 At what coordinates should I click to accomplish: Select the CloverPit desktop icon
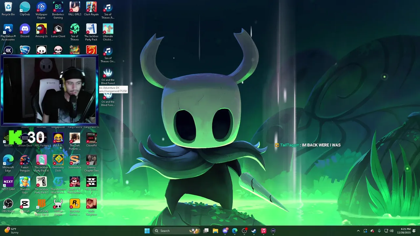coord(91,140)
